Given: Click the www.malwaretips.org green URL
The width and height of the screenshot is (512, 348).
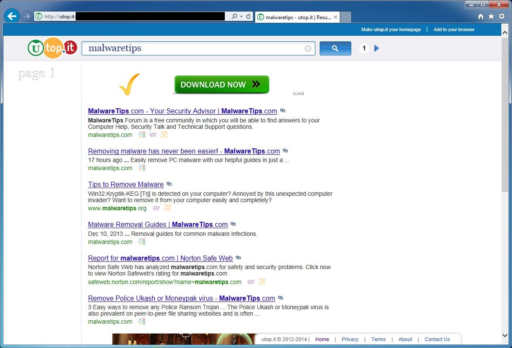Looking at the screenshot, I should [117, 208].
